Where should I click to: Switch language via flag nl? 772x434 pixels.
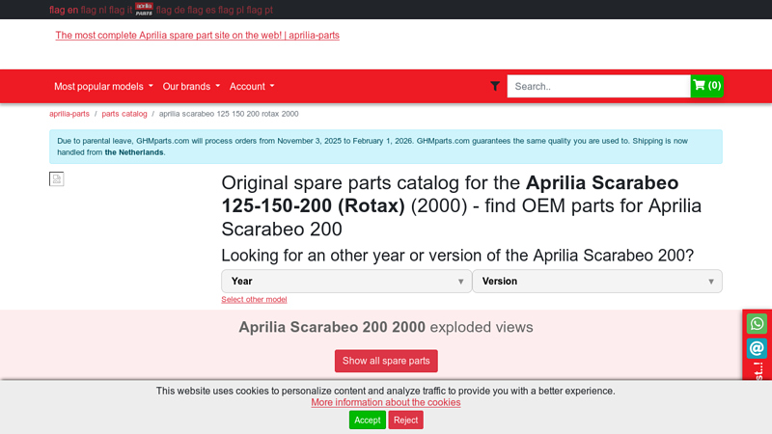coord(94,10)
